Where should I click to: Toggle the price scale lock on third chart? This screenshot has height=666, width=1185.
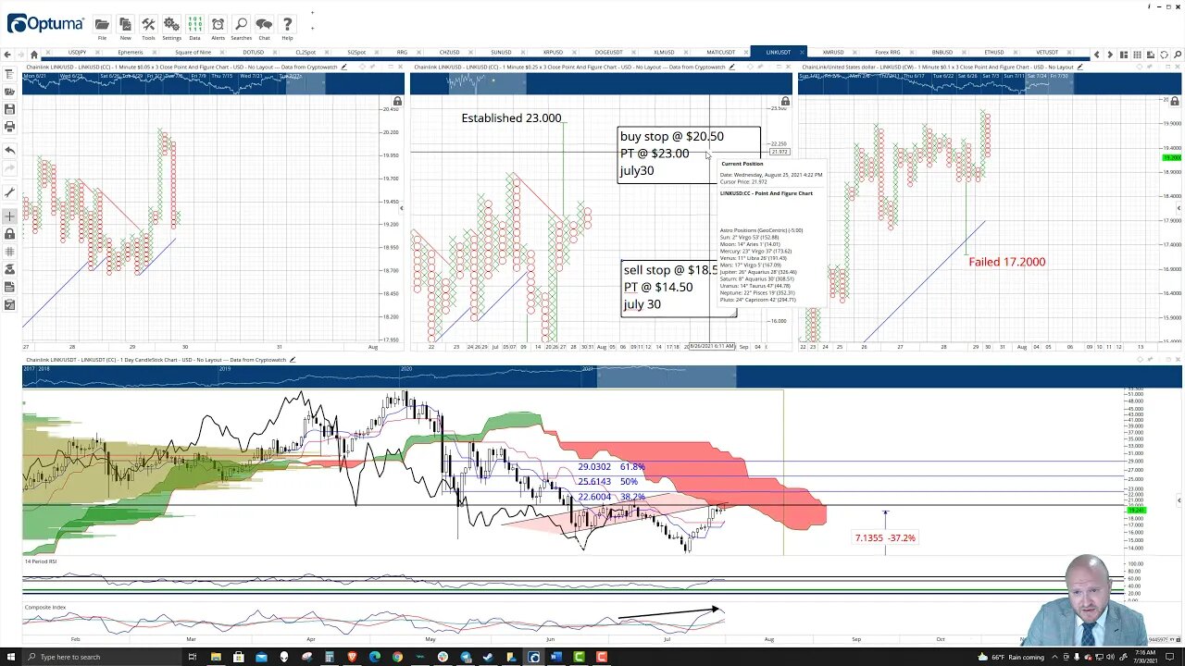(x=1173, y=101)
